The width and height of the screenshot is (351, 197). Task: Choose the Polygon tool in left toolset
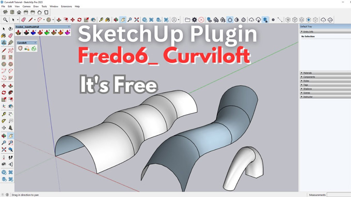coord(10,64)
